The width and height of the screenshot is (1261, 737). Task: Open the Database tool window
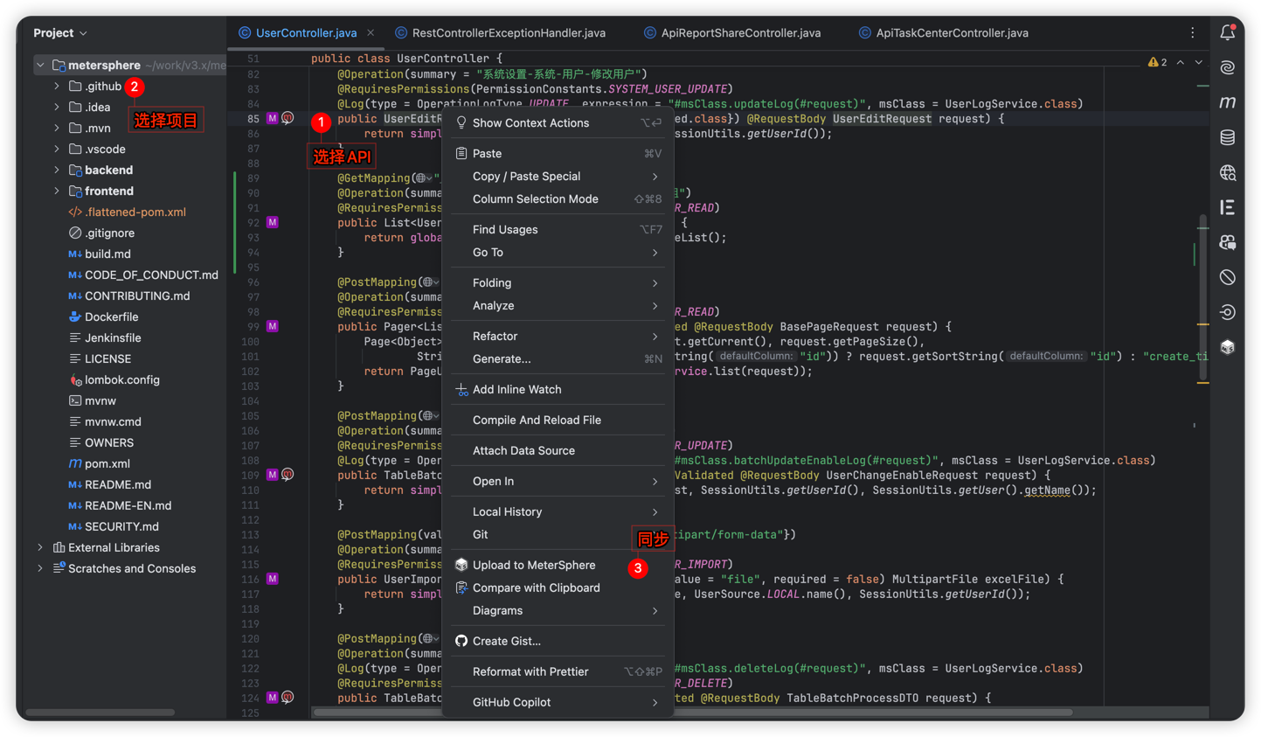point(1228,137)
